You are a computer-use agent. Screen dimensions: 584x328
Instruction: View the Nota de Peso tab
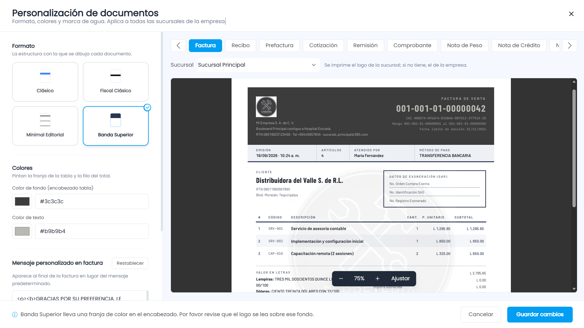pos(465,46)
